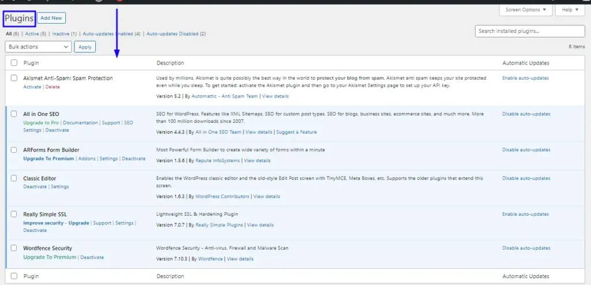
Task: Enable auto-updates for Akismet Anti-Spam
Action: pyautogui.click(x=525, y=78)
